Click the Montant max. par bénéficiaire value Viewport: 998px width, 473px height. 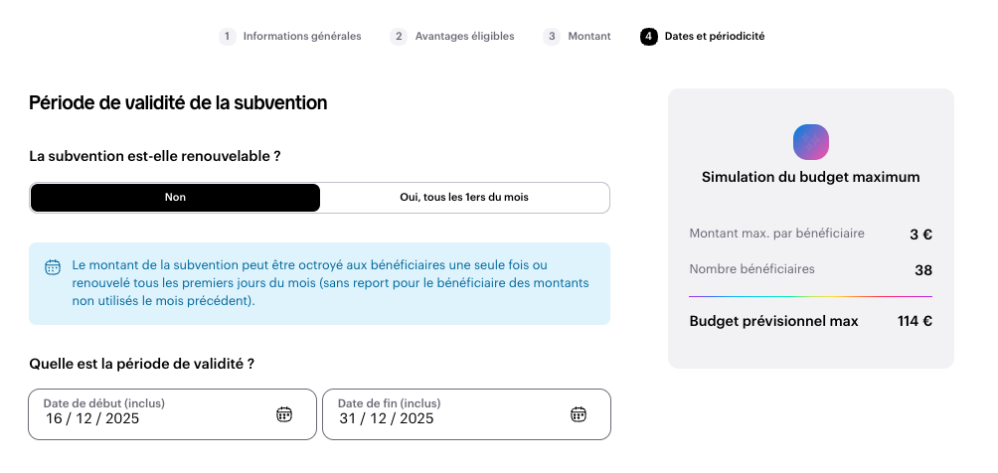[x=920, y=235]
